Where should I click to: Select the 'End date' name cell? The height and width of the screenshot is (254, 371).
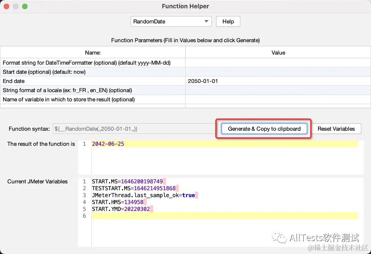[x=93, y=81]
